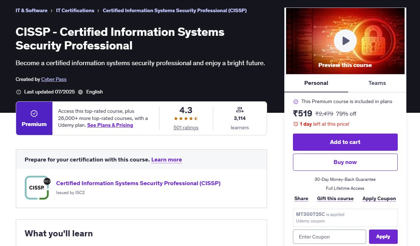Screen dimensions: 420x246
Task: Click Apply Coupon link
Action: coord(379,198)
